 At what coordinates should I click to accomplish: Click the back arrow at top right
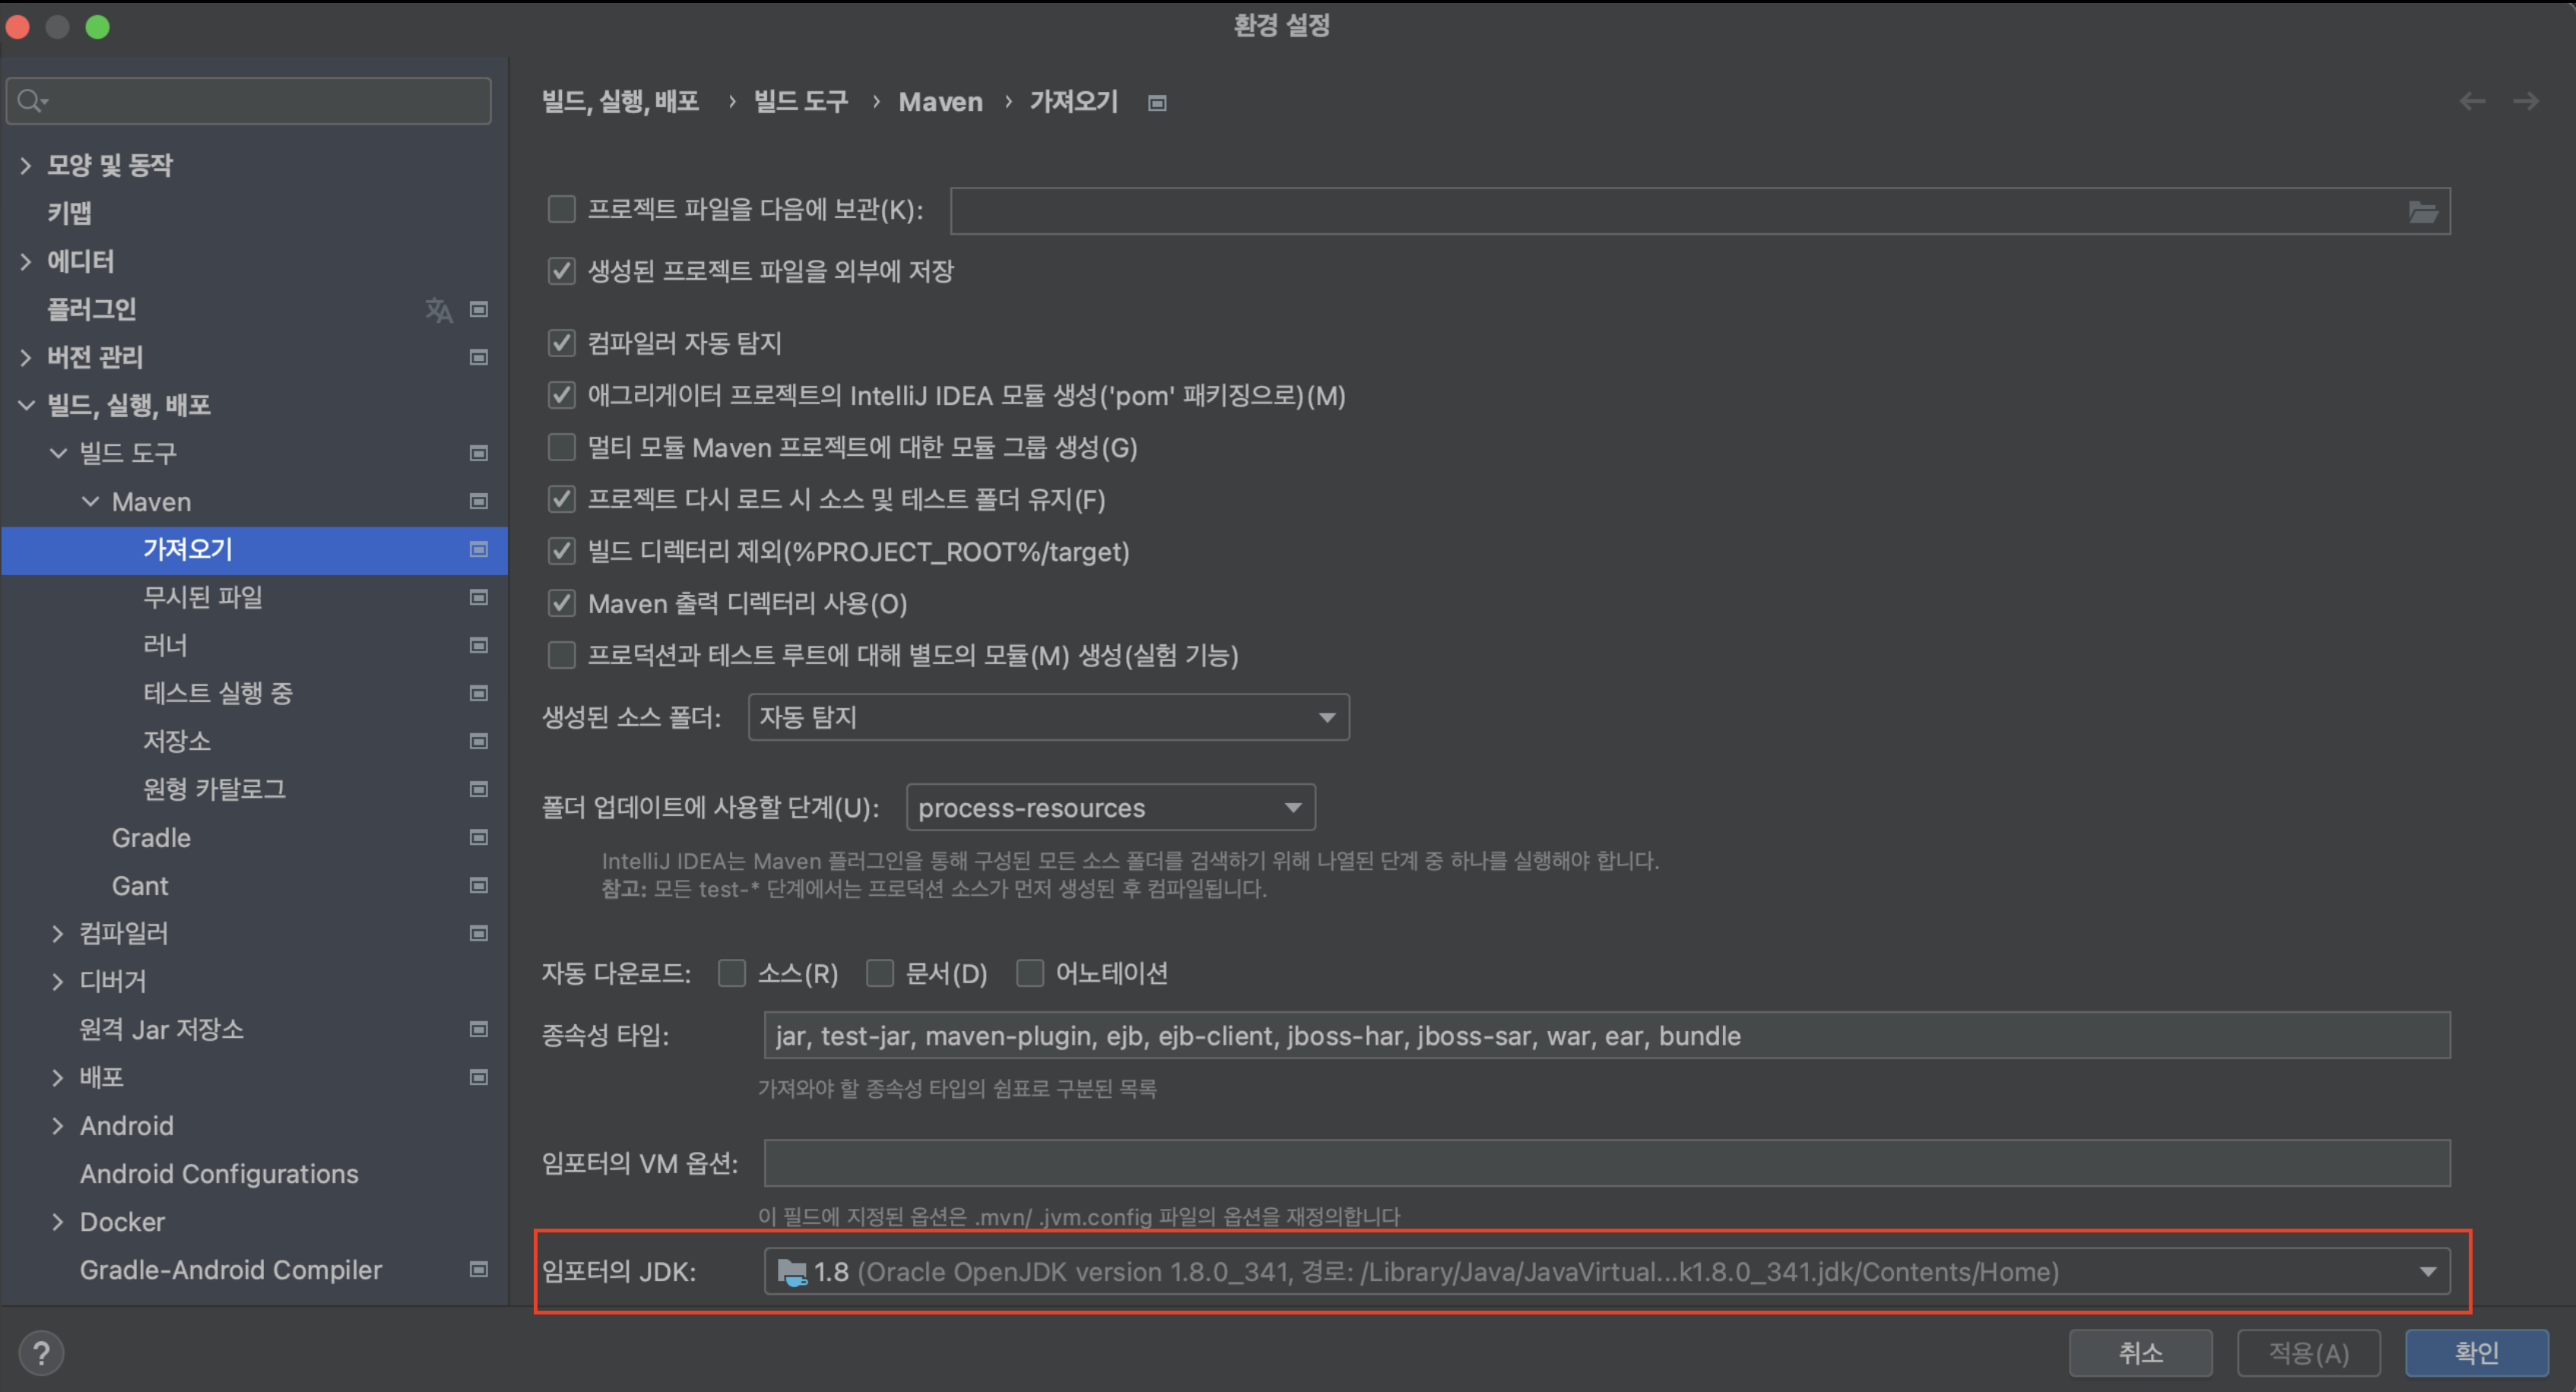[x=2472, y=101]
